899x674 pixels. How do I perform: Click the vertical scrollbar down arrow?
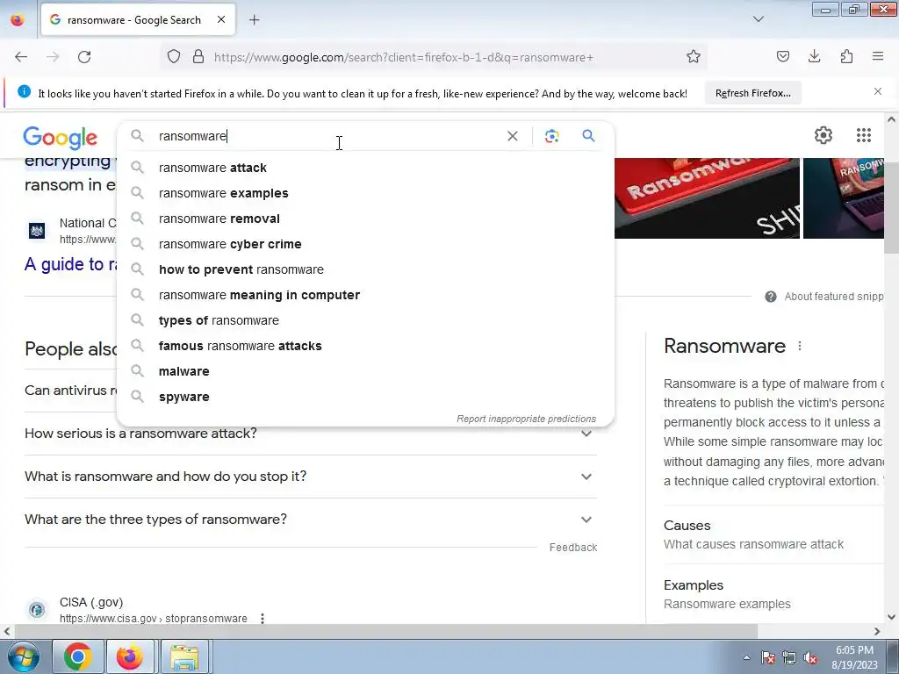pyautogui.click(x=892, y=617)
